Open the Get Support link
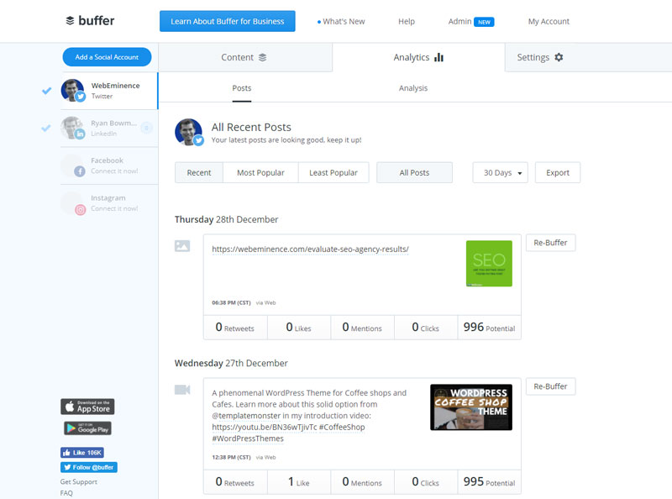Image resolution: width=672 pixels, height=499 pixels. tap(79, 482)
